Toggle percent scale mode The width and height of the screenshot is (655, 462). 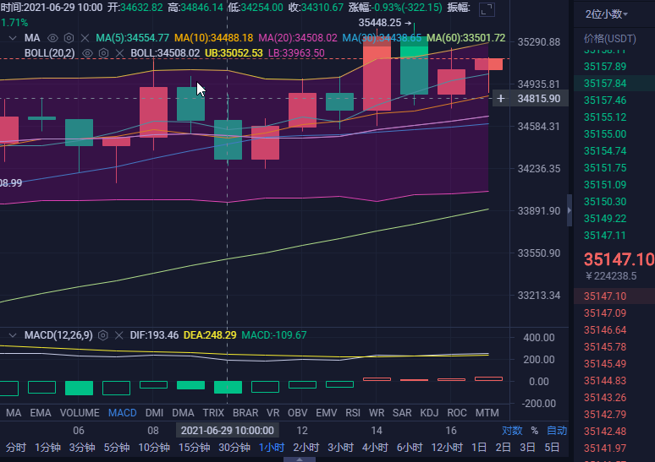[534, 430]
